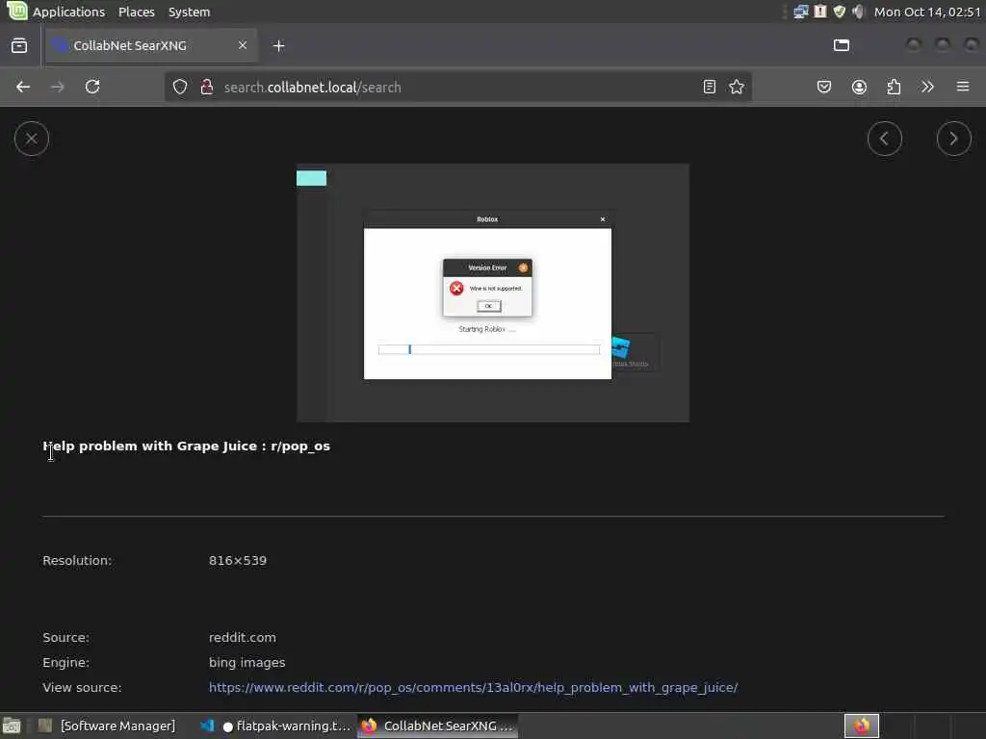
Task: Switch to Software Manager taskbar window
Action: click(x=107, y=726)
